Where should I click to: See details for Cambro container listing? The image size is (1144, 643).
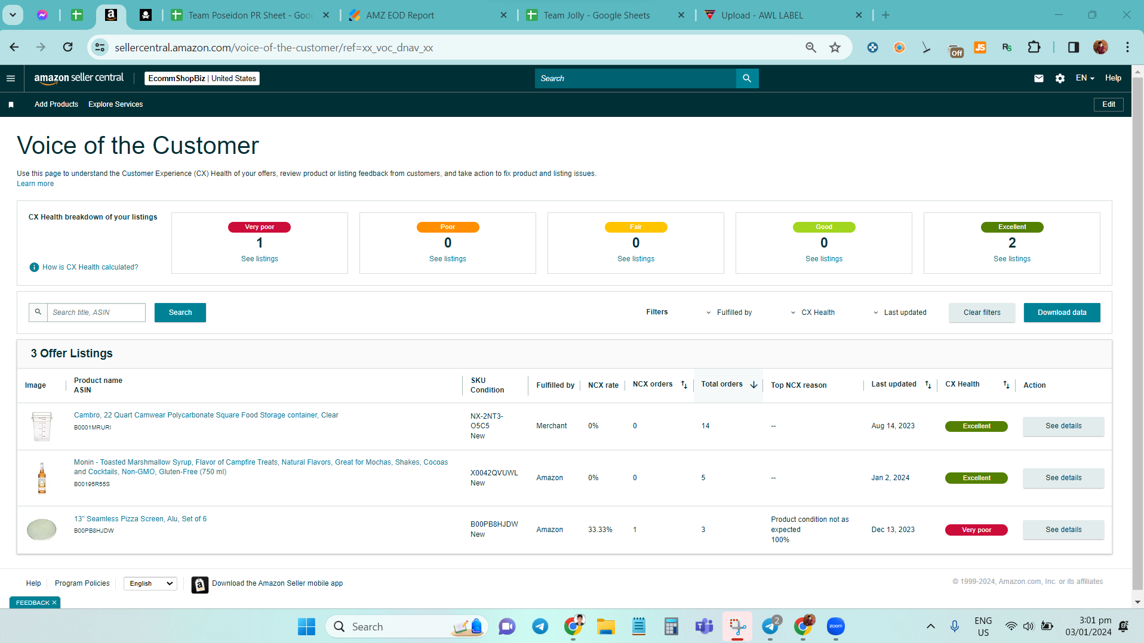click(1063, 426)
